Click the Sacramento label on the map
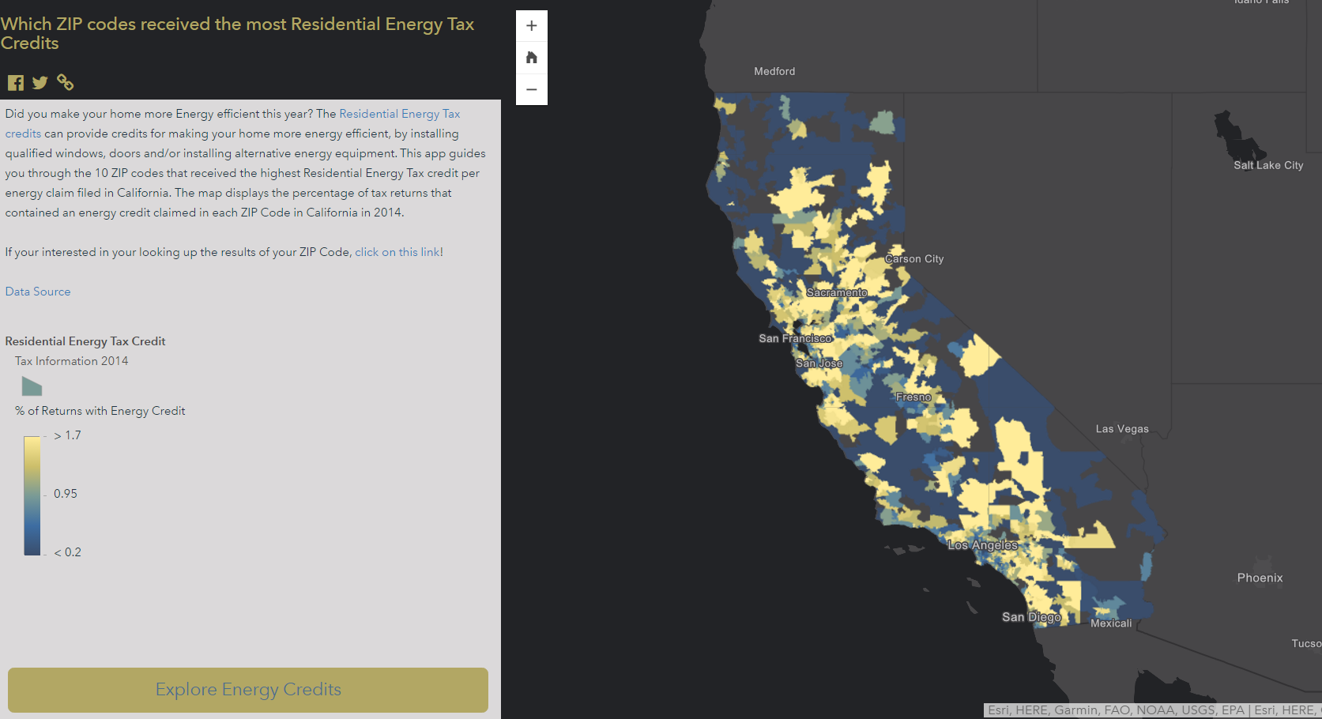 [x=836, y=292]
